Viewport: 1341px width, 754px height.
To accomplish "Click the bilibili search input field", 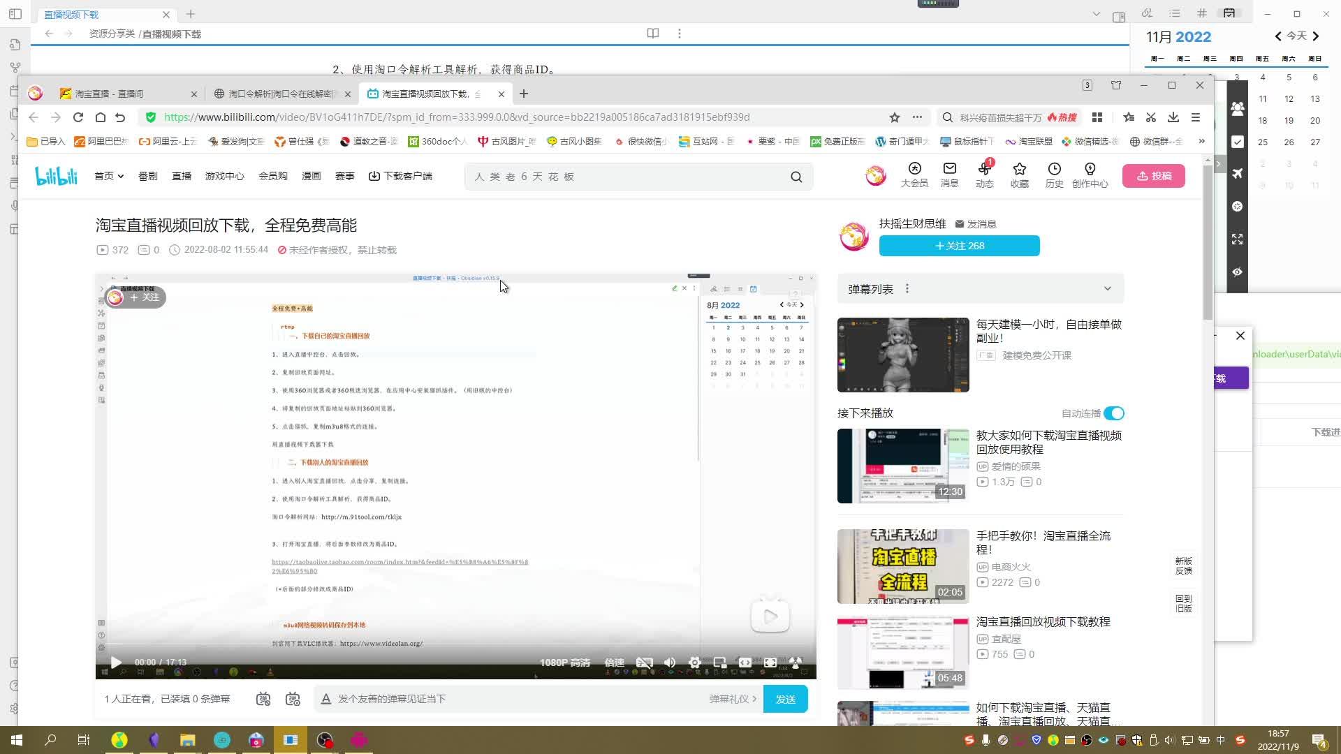I will pos(629,177).
